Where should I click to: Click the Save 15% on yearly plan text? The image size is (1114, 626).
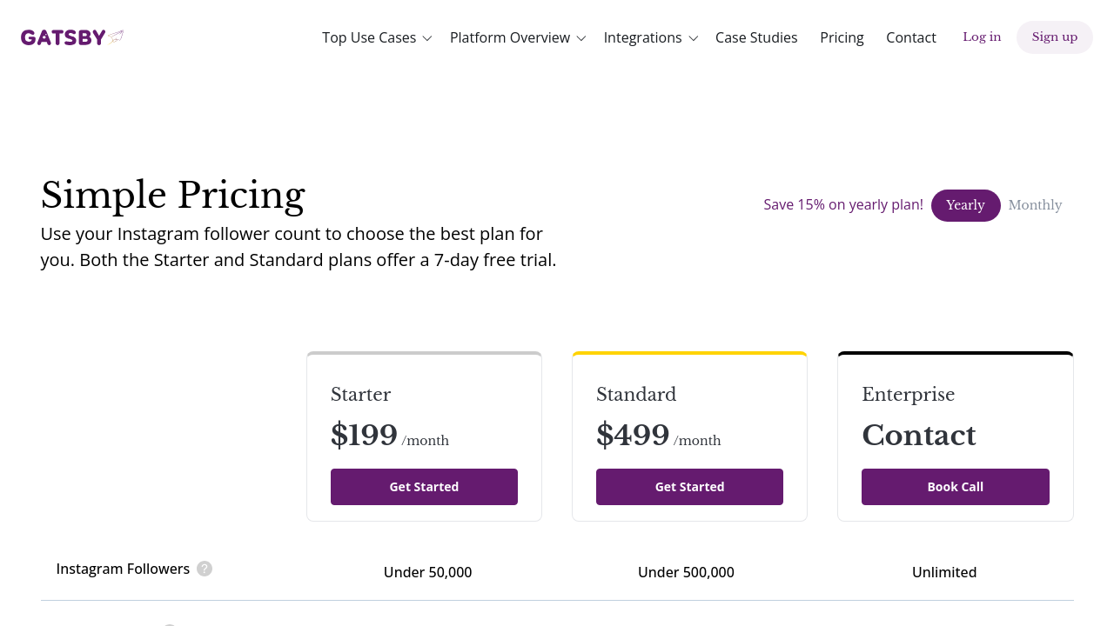point(843,204)
